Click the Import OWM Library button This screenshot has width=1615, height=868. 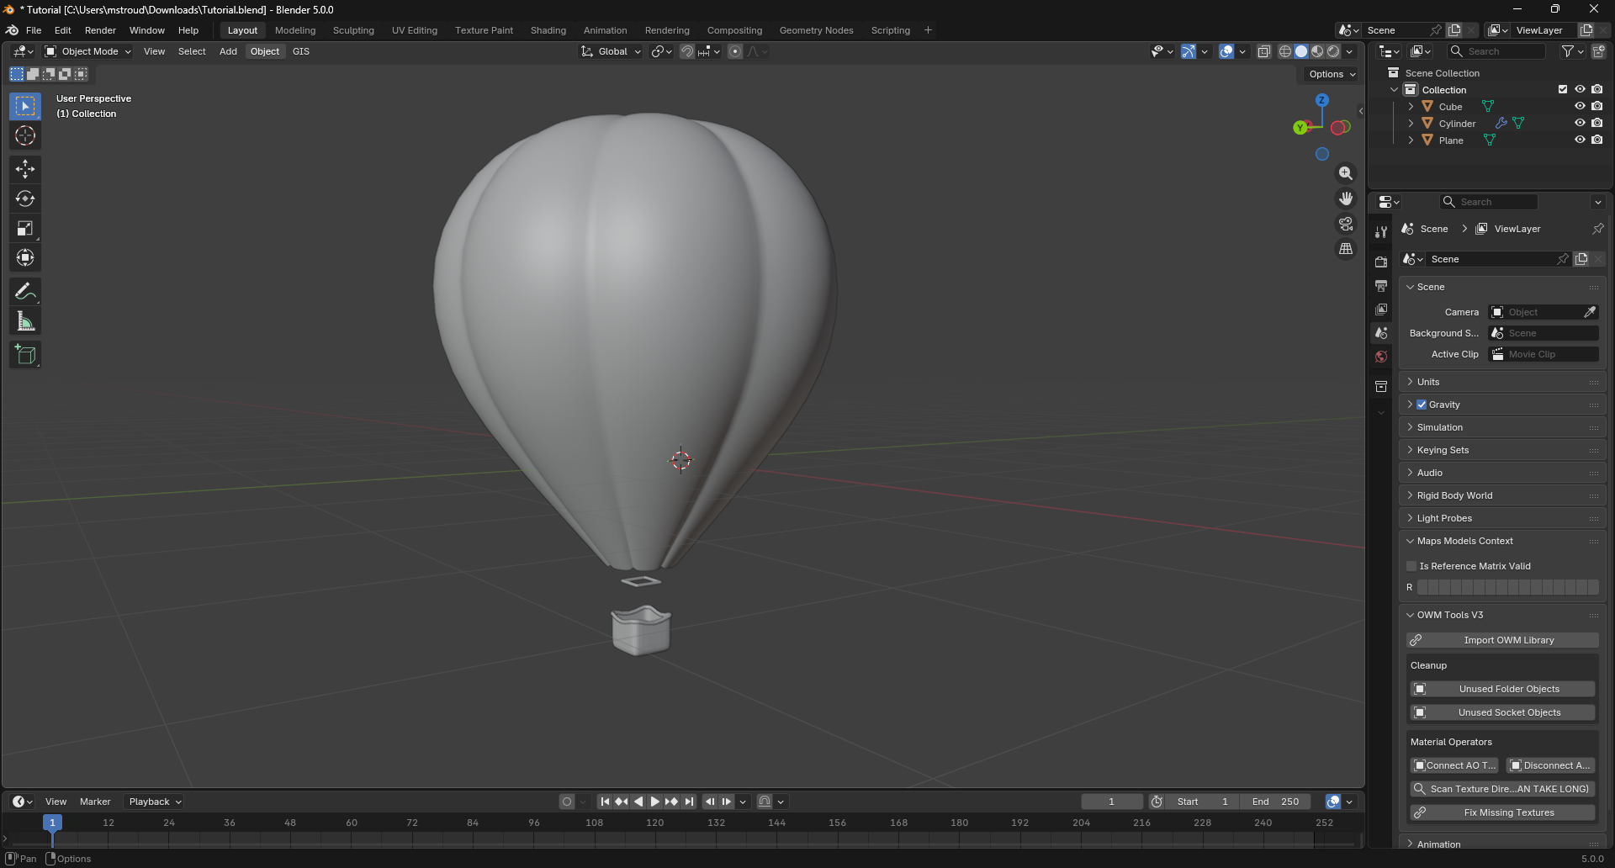click(x=1502, y=640)
